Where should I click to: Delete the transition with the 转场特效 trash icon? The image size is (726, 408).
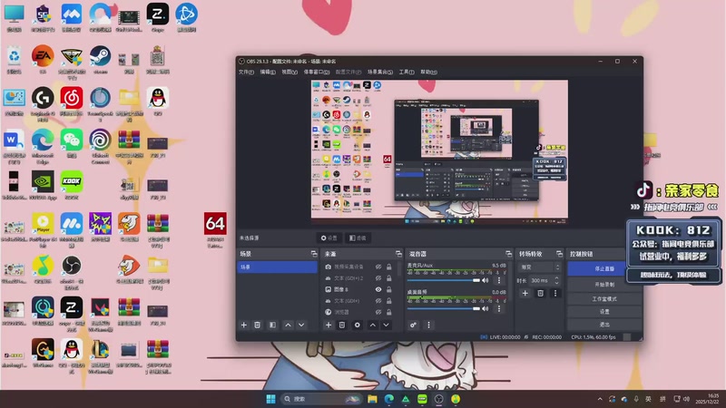point(540,293)
